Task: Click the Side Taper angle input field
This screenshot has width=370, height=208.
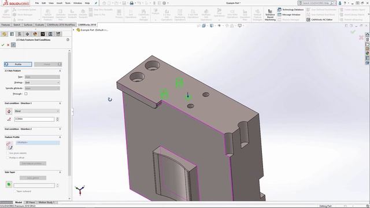Action: pos(34,185)
